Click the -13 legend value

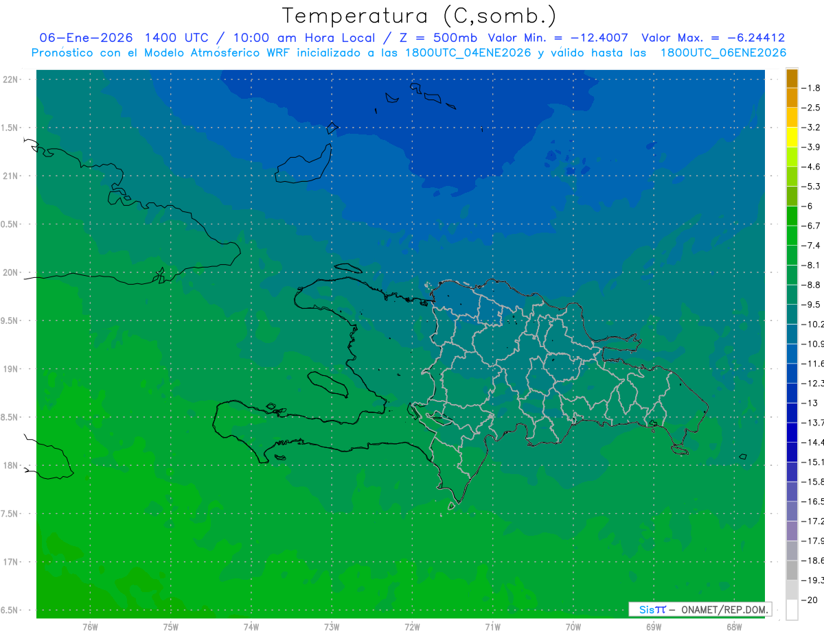(810, 403)
